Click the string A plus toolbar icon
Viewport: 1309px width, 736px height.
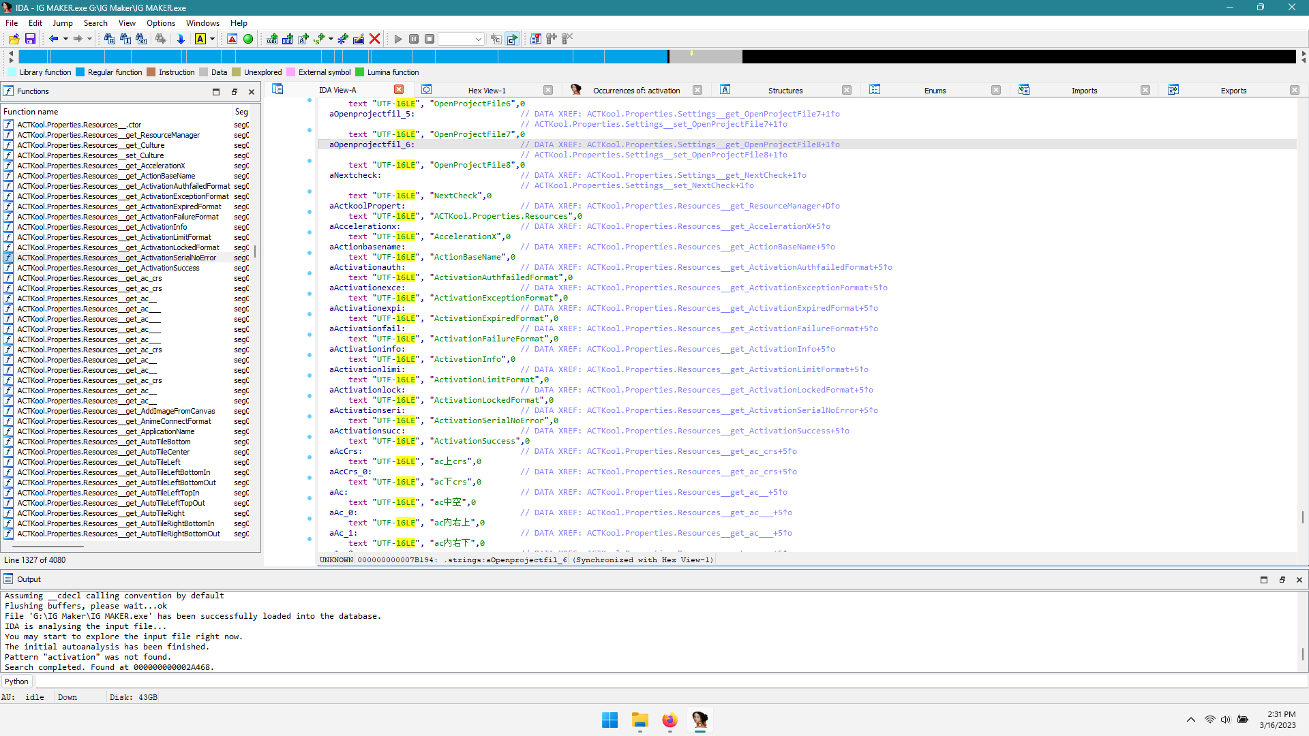303,39
